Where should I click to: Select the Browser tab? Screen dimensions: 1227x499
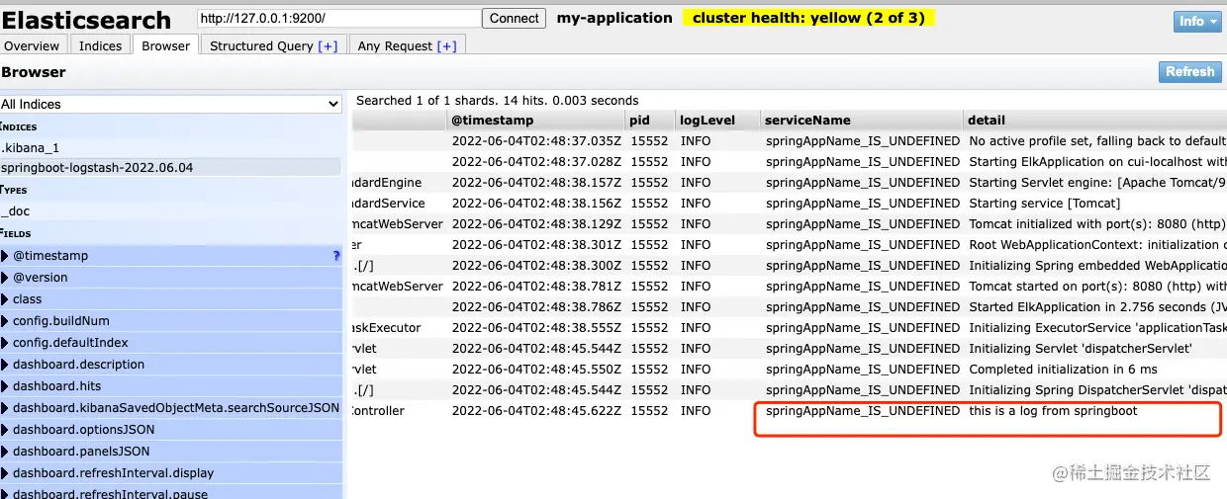coord(166,45)
